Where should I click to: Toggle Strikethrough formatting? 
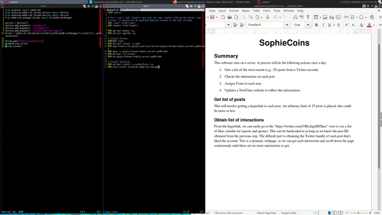[338, 25]
